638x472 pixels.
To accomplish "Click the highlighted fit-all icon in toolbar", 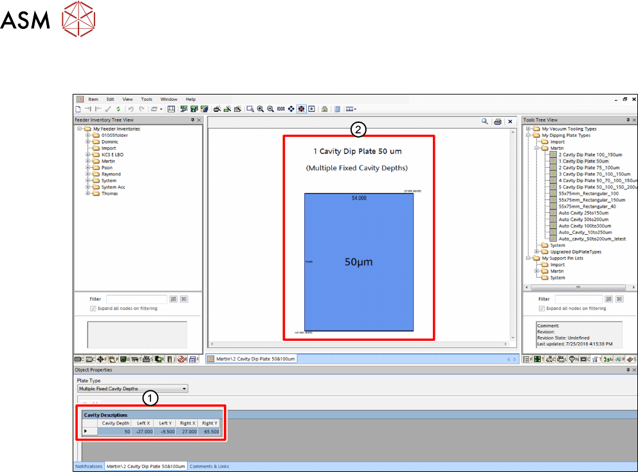I will point(302,109).
